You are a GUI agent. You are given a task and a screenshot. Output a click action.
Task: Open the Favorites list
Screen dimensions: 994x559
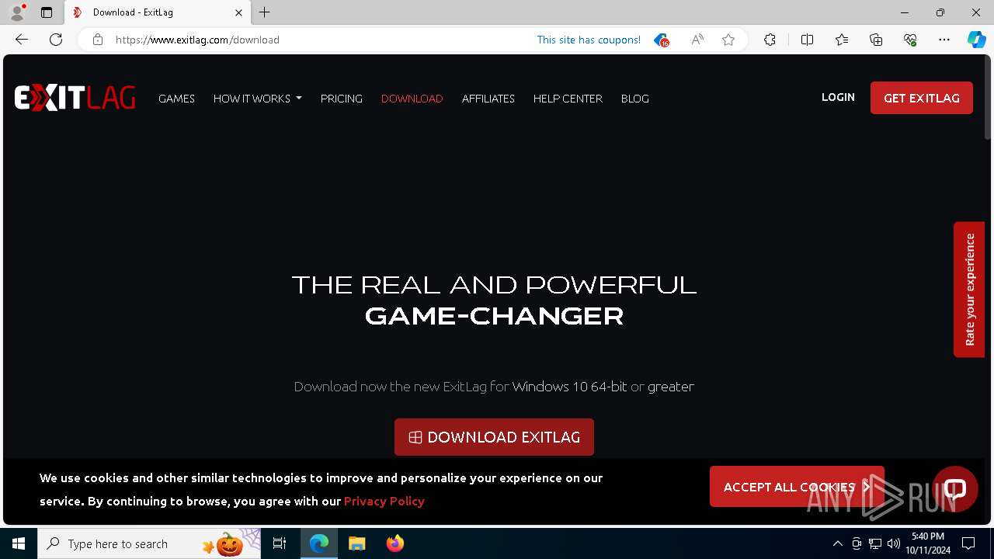click(842, 40)
